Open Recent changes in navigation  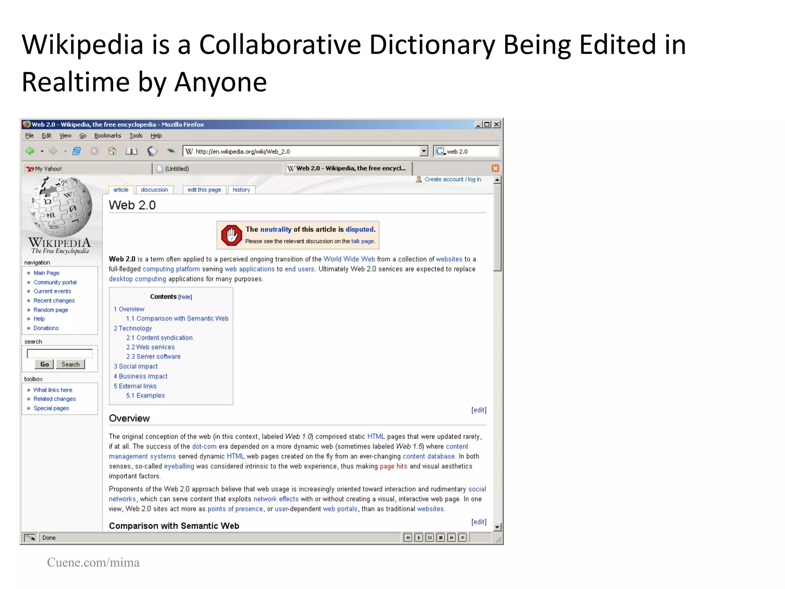pos(54,301)
